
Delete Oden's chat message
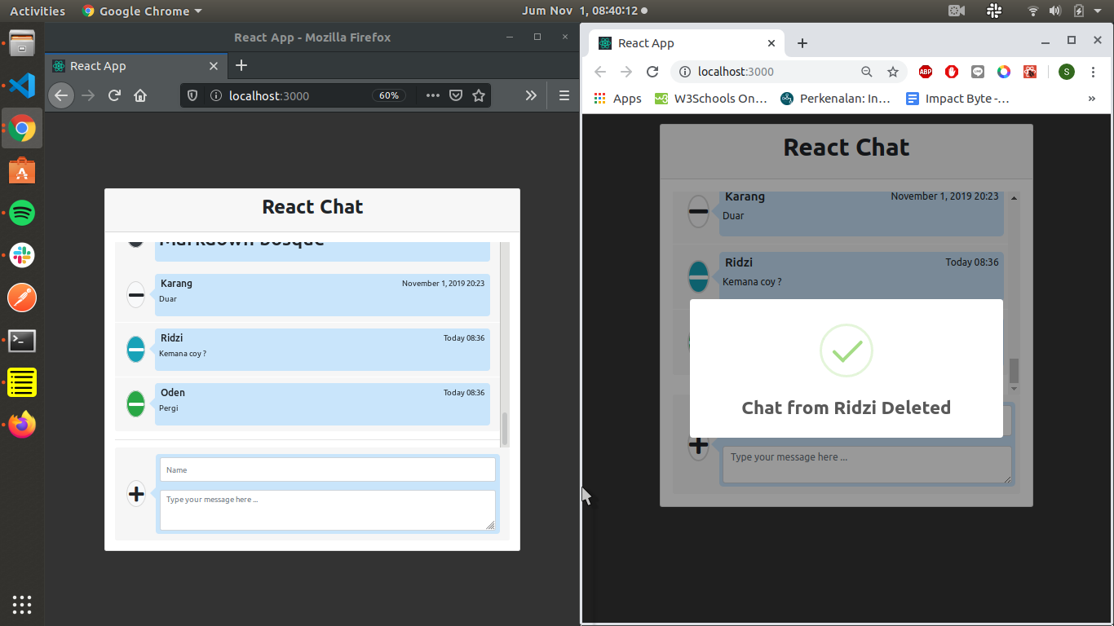136,403
